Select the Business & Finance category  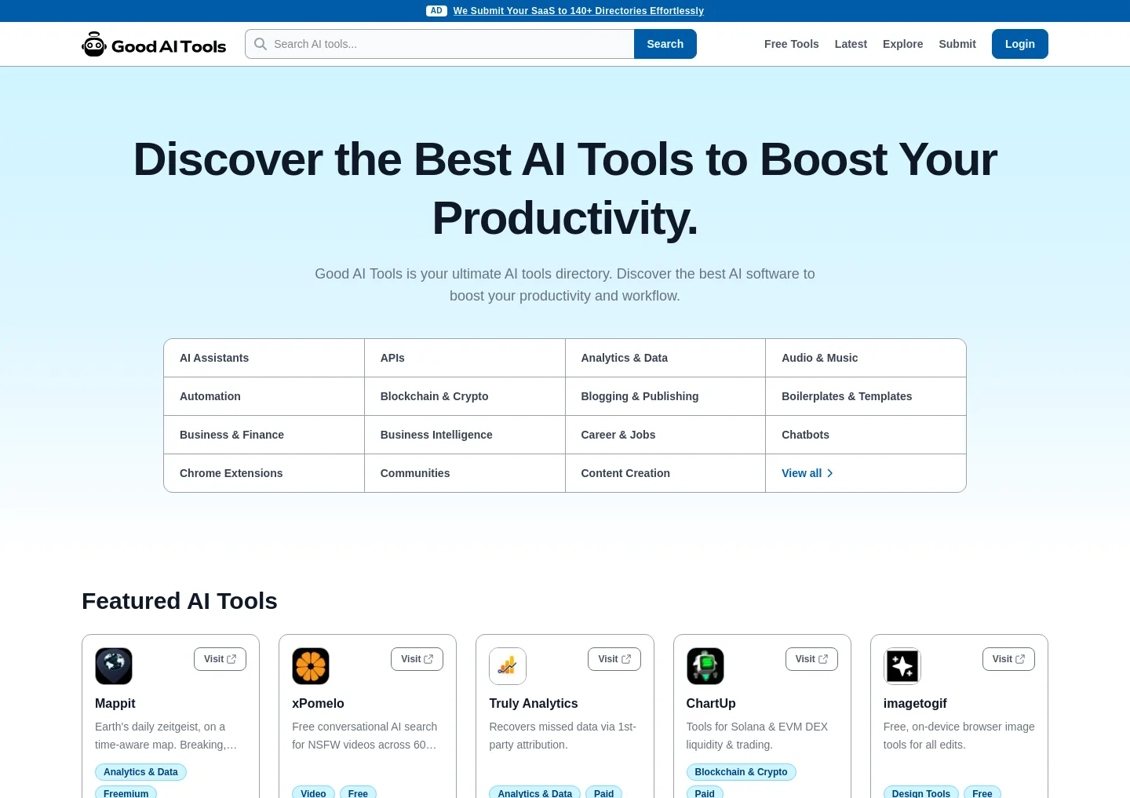264,435
